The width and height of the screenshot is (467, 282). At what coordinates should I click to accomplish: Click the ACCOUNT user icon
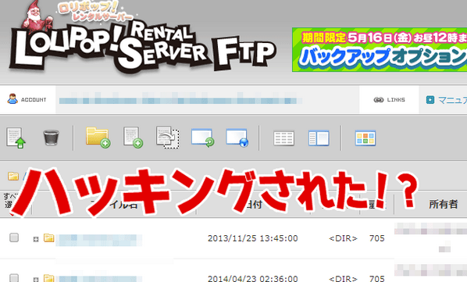pyautogui.click(x=12, y=99)
